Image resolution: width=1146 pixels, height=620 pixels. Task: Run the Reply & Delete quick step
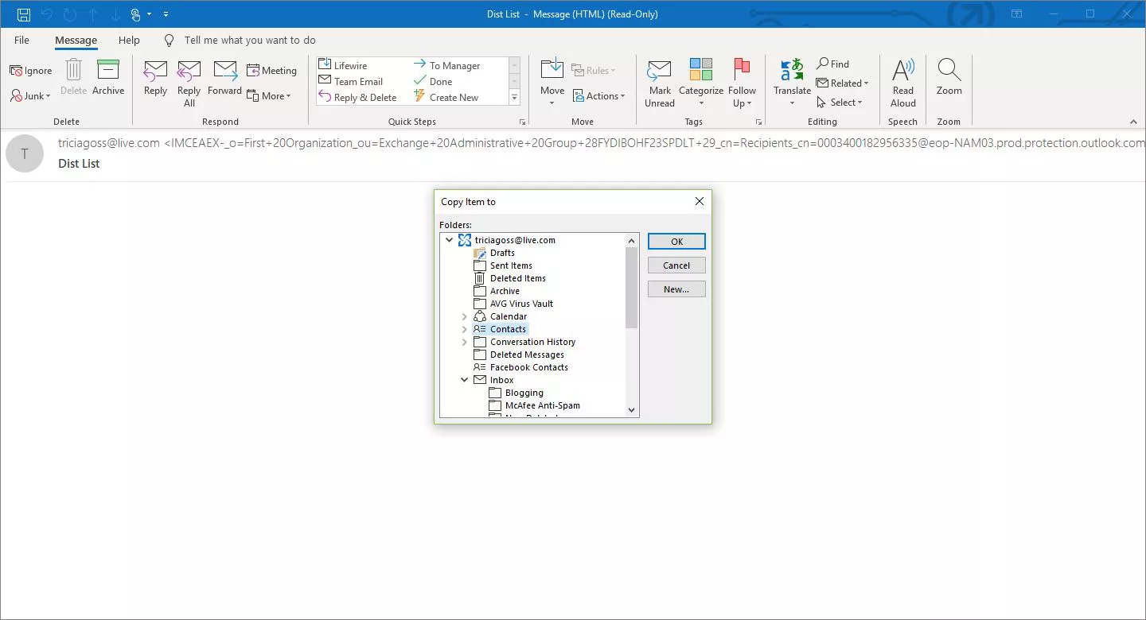pos(357,97)
